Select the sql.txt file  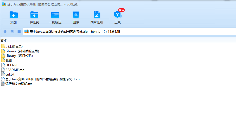tap(8, 74)
